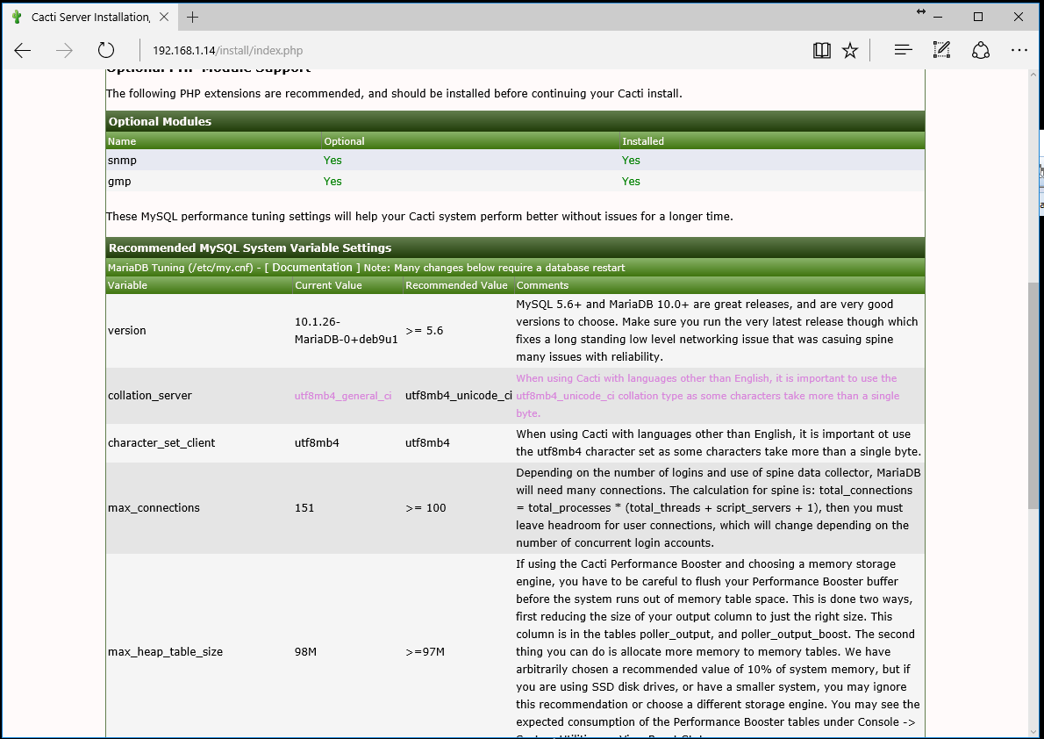The width and height of the screenshot is (1044, 739).
Task: Open a new tab with plus icon
Action: 192,18
